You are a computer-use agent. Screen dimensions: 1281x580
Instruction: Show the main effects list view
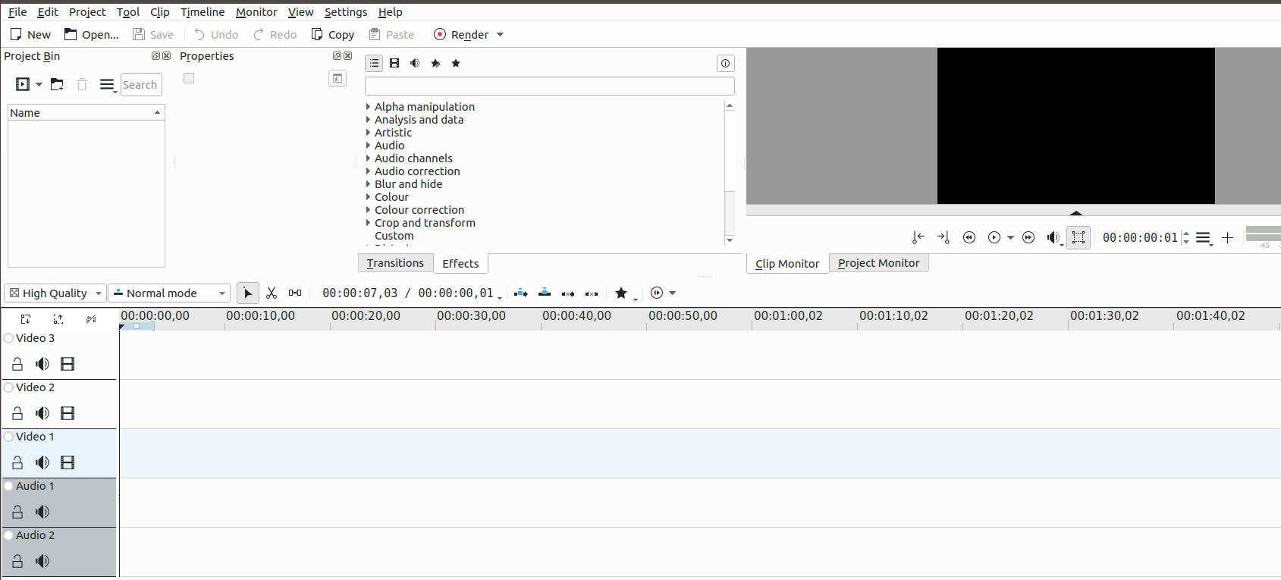click(x=374, y=63)
